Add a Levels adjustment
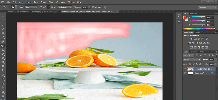The image size is (218, 100). [195, 39]
